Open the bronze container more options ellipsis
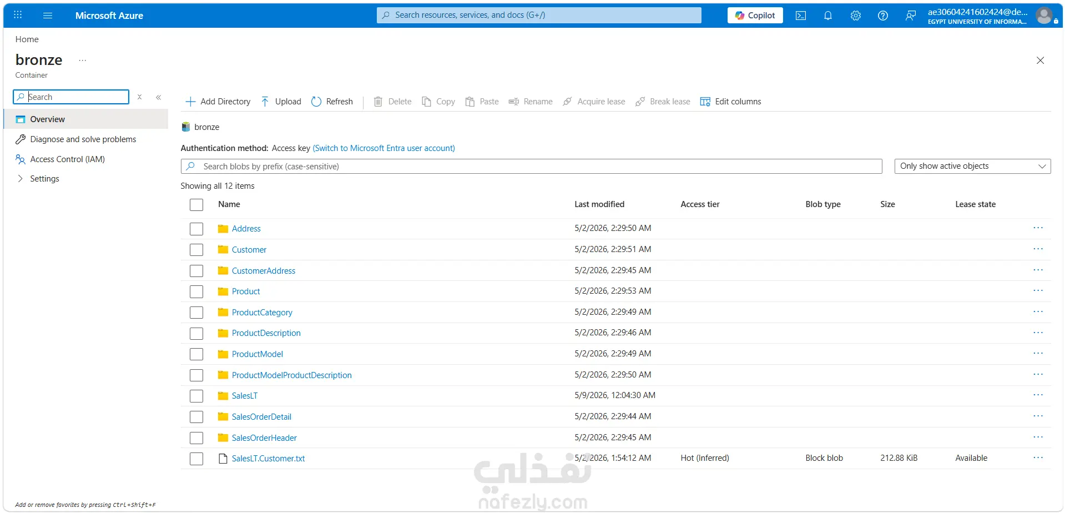This screenshot has width=1065, height=513. (83, 60)
